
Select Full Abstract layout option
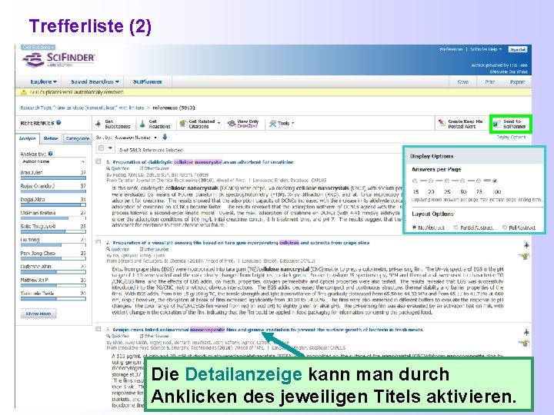pos(505,227)
